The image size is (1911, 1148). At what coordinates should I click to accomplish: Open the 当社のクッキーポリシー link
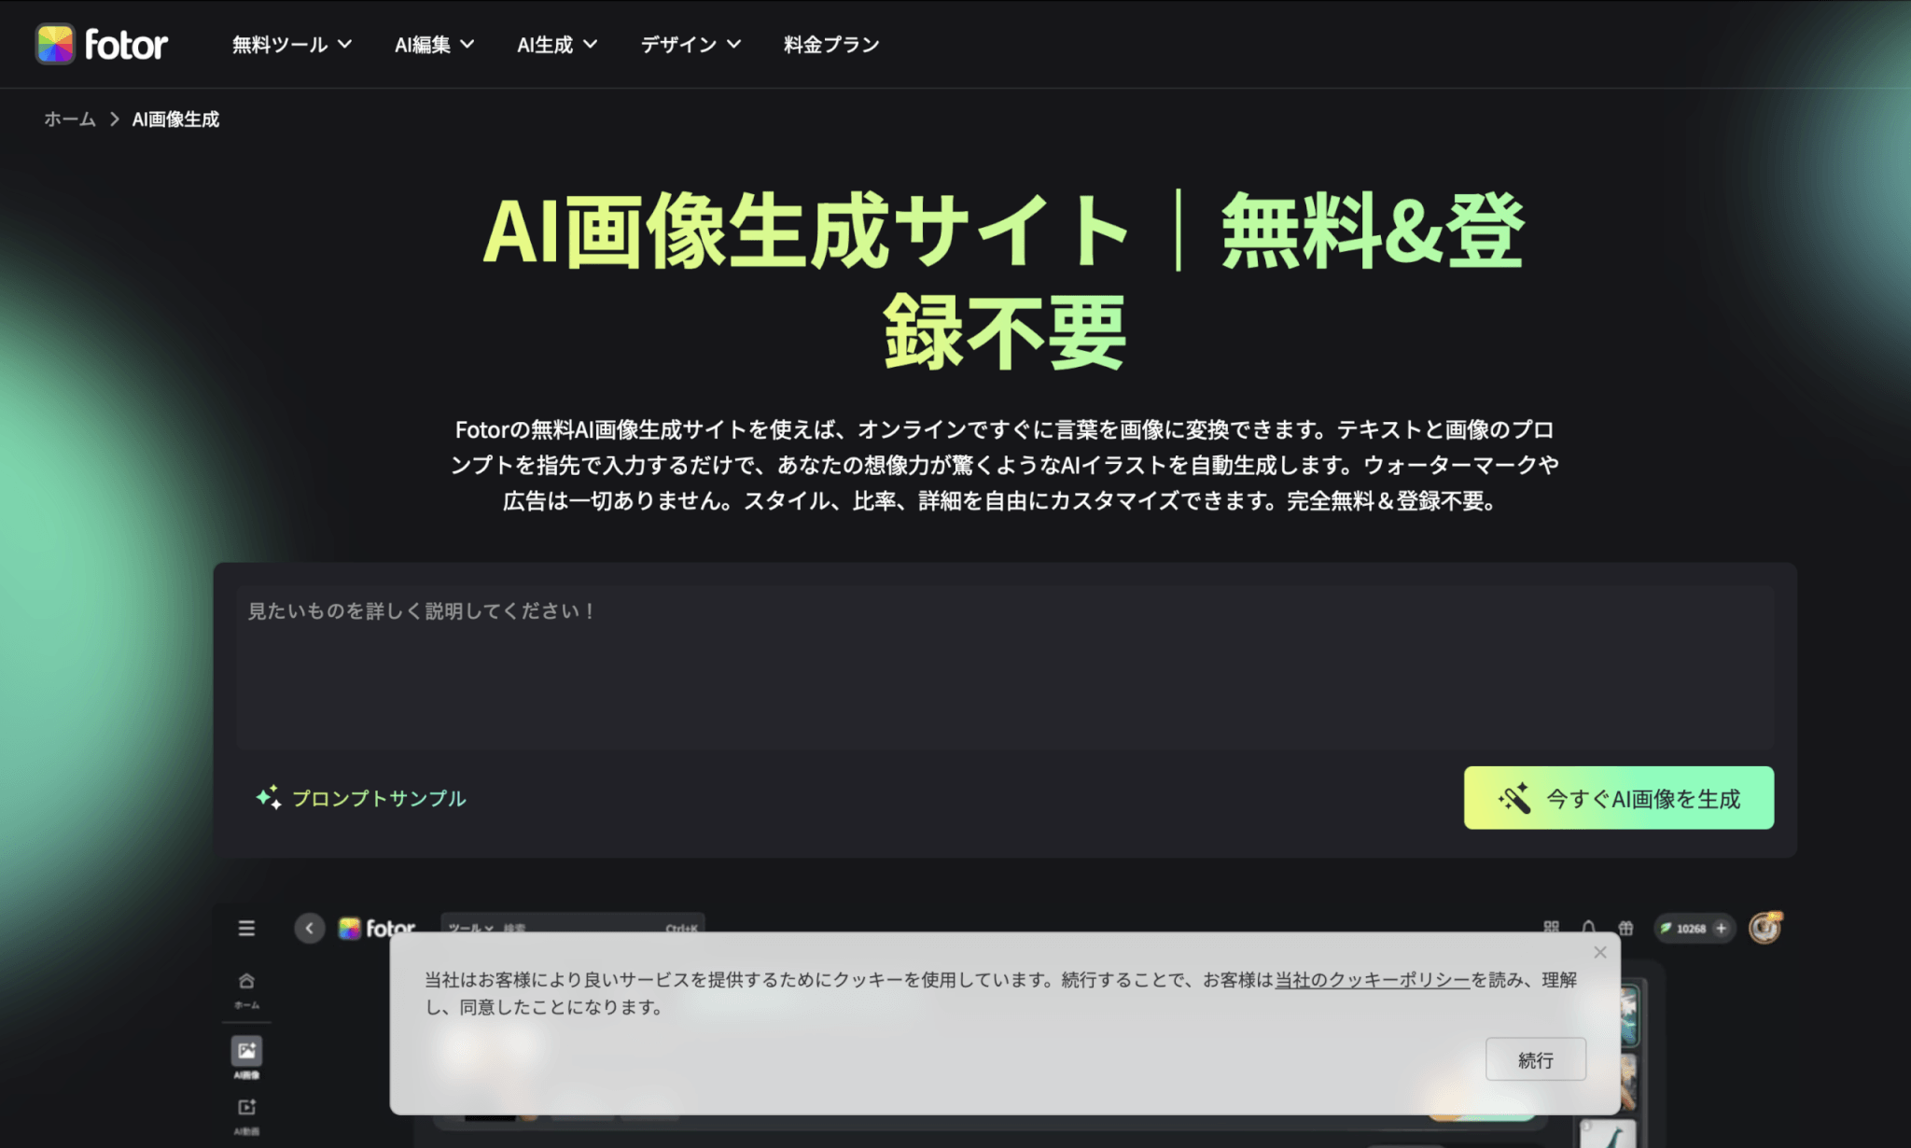coord(1372,979)
